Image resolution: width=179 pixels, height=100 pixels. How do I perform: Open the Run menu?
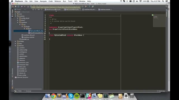pyautogui.click(x=65, y=1)
